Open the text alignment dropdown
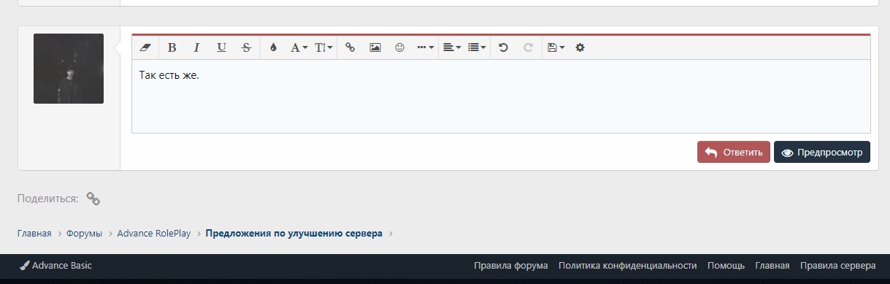This screenshot has width=890, height=284. pyautogui.click(x=452, y=47)
